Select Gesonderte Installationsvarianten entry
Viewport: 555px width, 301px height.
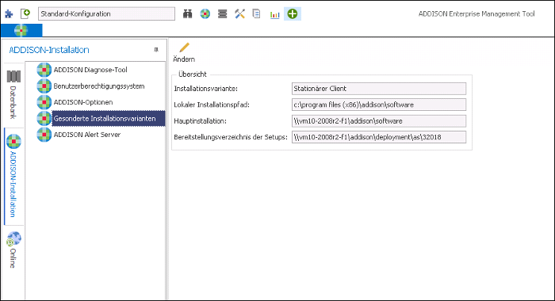pyautogui.click(x=109, y=119)
